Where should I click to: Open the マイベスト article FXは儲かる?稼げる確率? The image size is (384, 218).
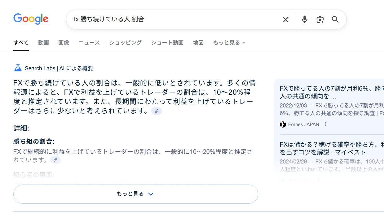(x=332, y=148)
